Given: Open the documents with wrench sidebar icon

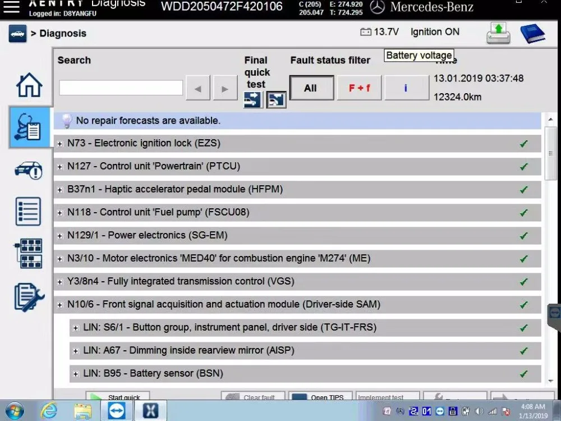Looking at the screenshot, I should [29, 297].
